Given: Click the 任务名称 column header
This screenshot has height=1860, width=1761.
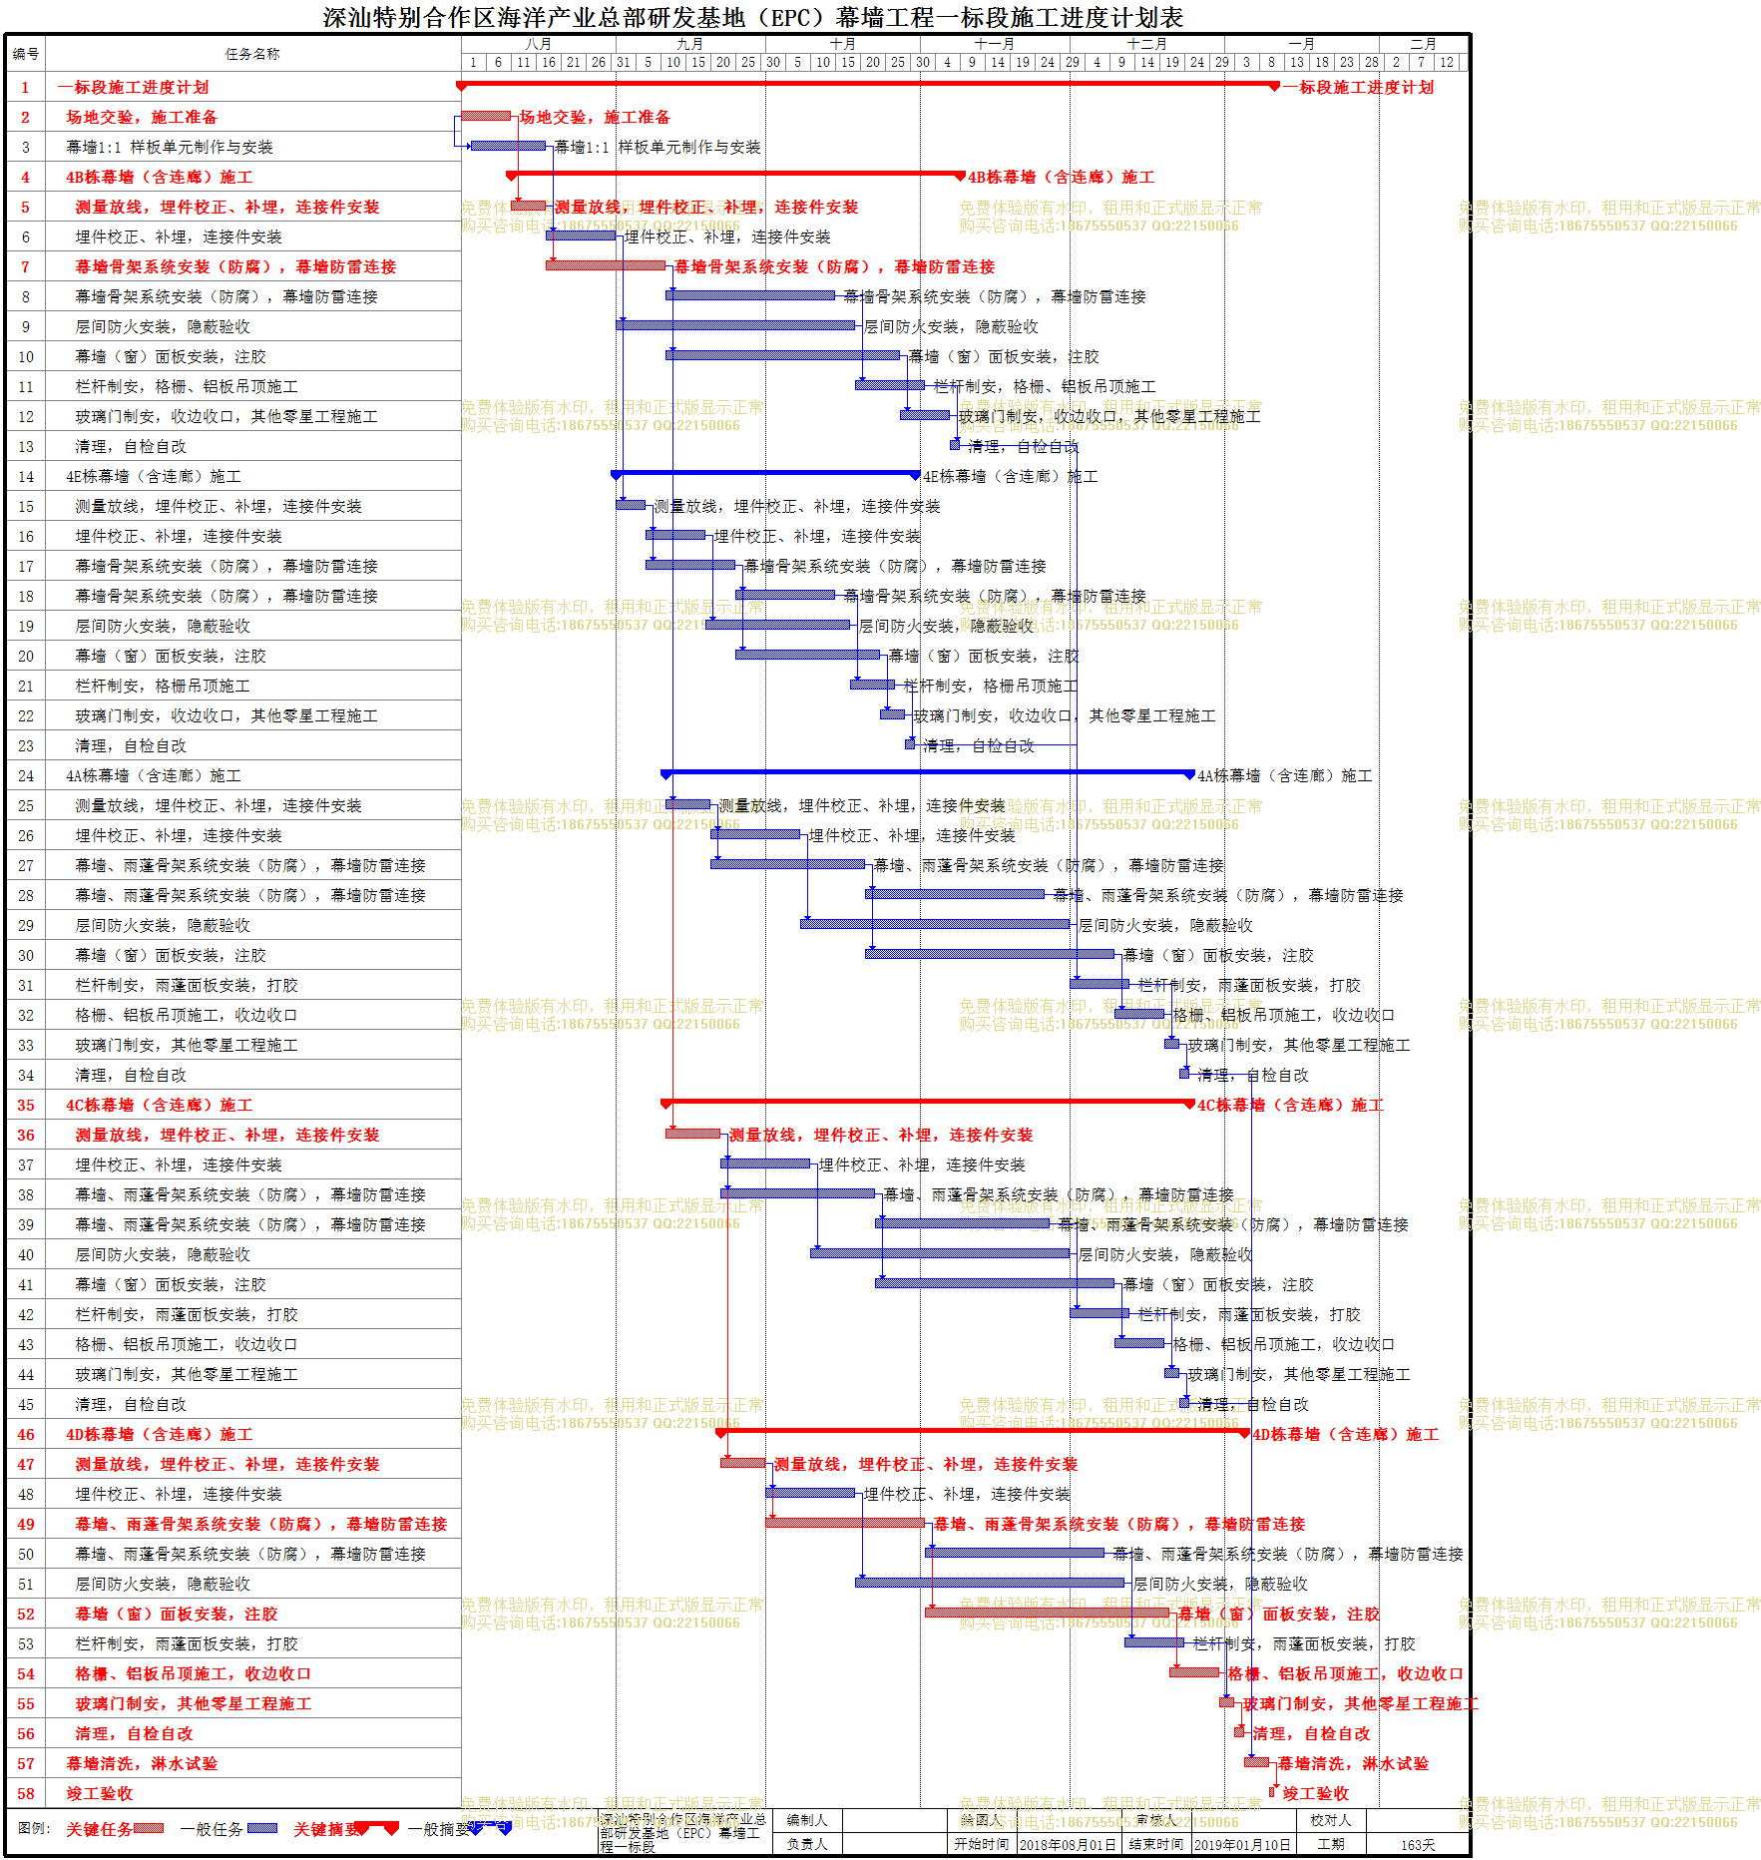Looking at the screenshot, I should click(x=252, y=54).
